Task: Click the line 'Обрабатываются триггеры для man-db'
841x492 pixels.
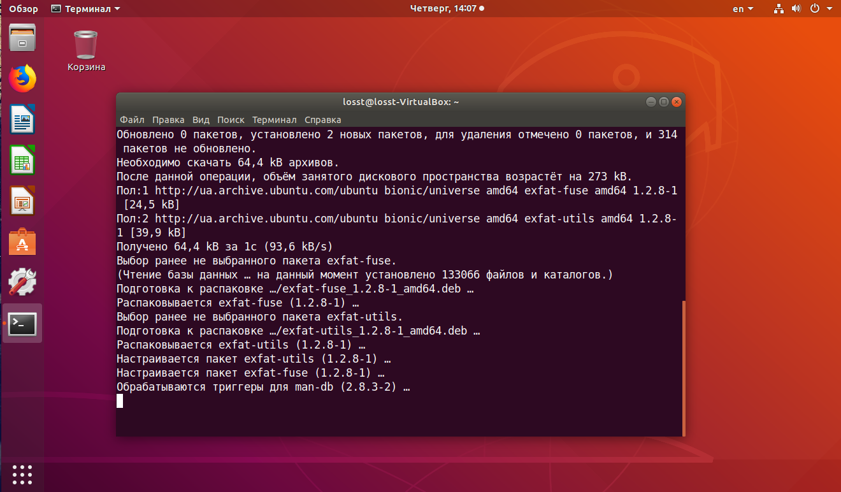Action: tap(262, 387)
